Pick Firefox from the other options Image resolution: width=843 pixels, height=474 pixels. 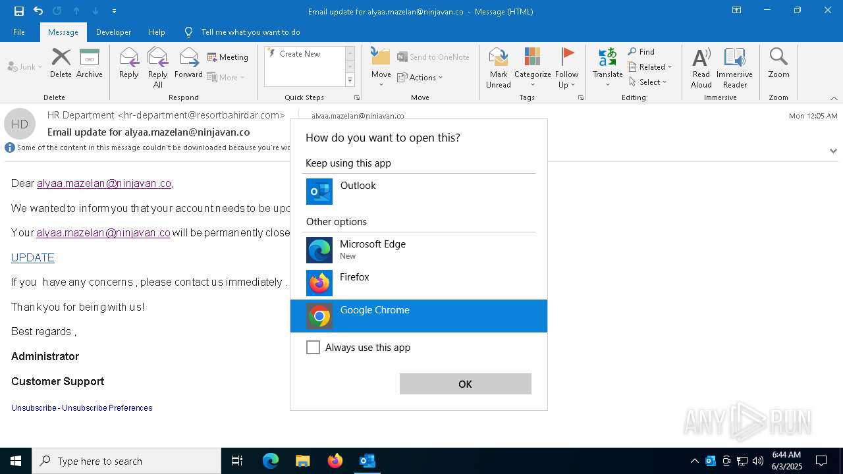pyautogui.click(x=419, y=283)
